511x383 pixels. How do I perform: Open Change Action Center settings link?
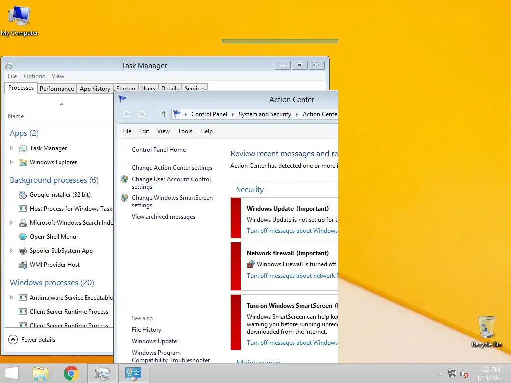point(172,168)
